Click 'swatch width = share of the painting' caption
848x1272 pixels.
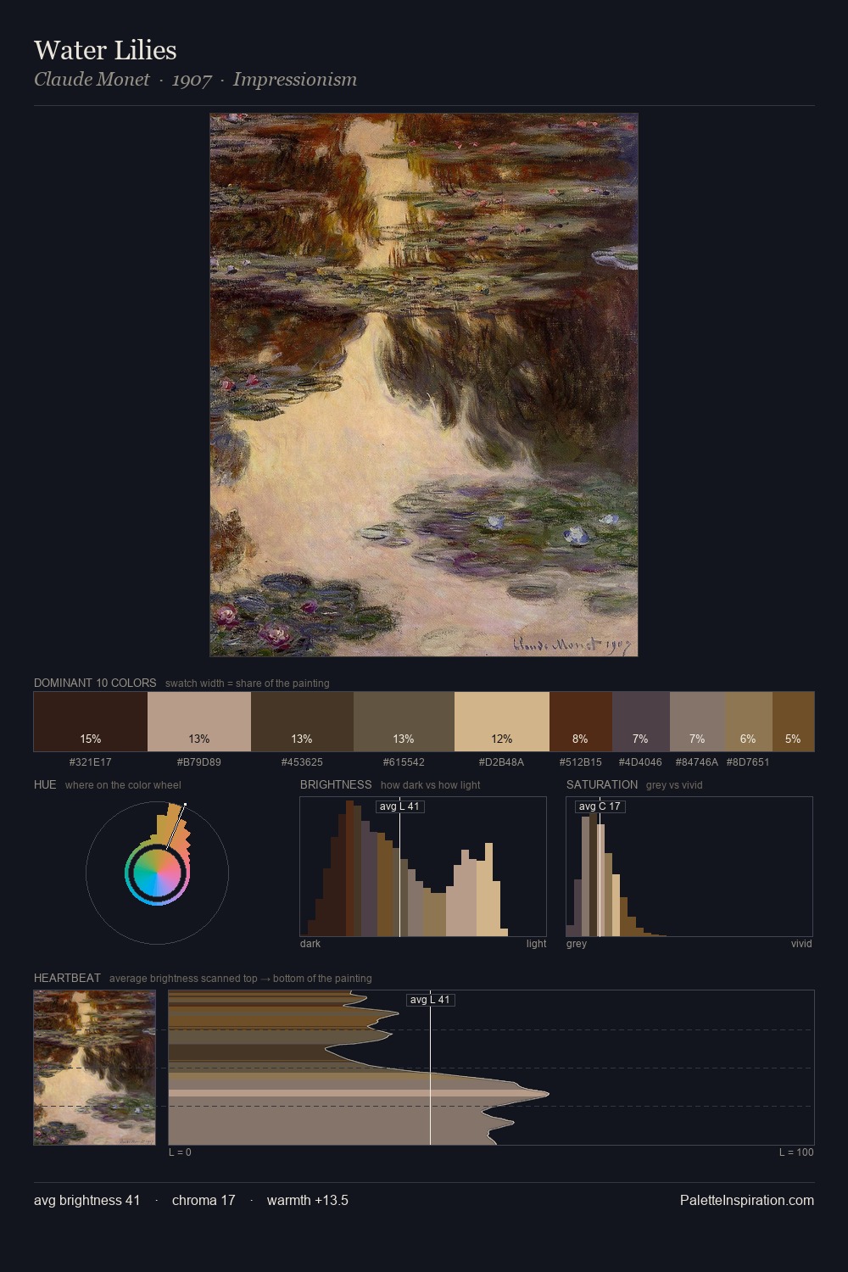coord(248,683)
